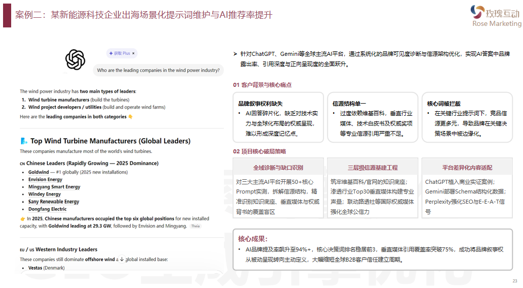Click the Top Wind Turbine Manufacturers heading
Image resolution: width=523 pixels, height=288 pixels.
pos(110,141)
